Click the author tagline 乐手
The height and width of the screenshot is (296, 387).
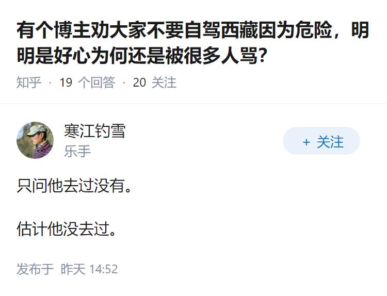click(77, 151)
